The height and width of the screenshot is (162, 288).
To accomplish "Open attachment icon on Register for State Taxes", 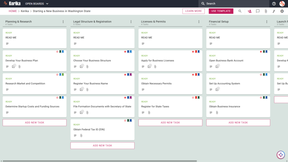I will click(x=149, y=112).
